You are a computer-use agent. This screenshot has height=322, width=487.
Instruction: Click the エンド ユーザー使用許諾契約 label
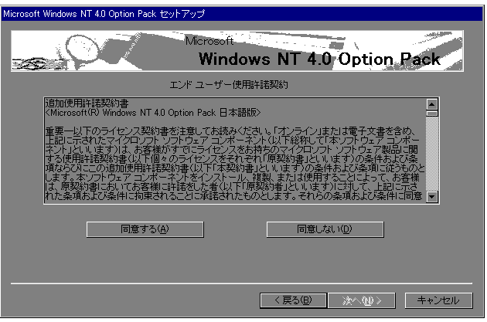[229, 84]
